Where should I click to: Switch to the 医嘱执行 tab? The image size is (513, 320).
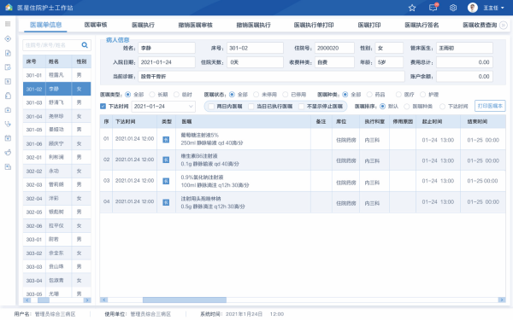pos(143,25)
